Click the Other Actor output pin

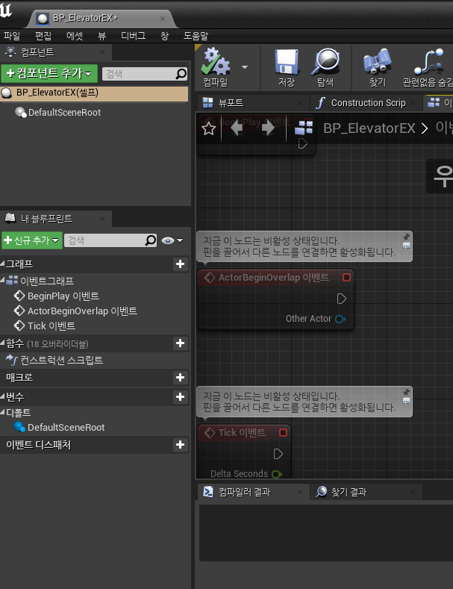pyautogui.click(x=340, y=319)
